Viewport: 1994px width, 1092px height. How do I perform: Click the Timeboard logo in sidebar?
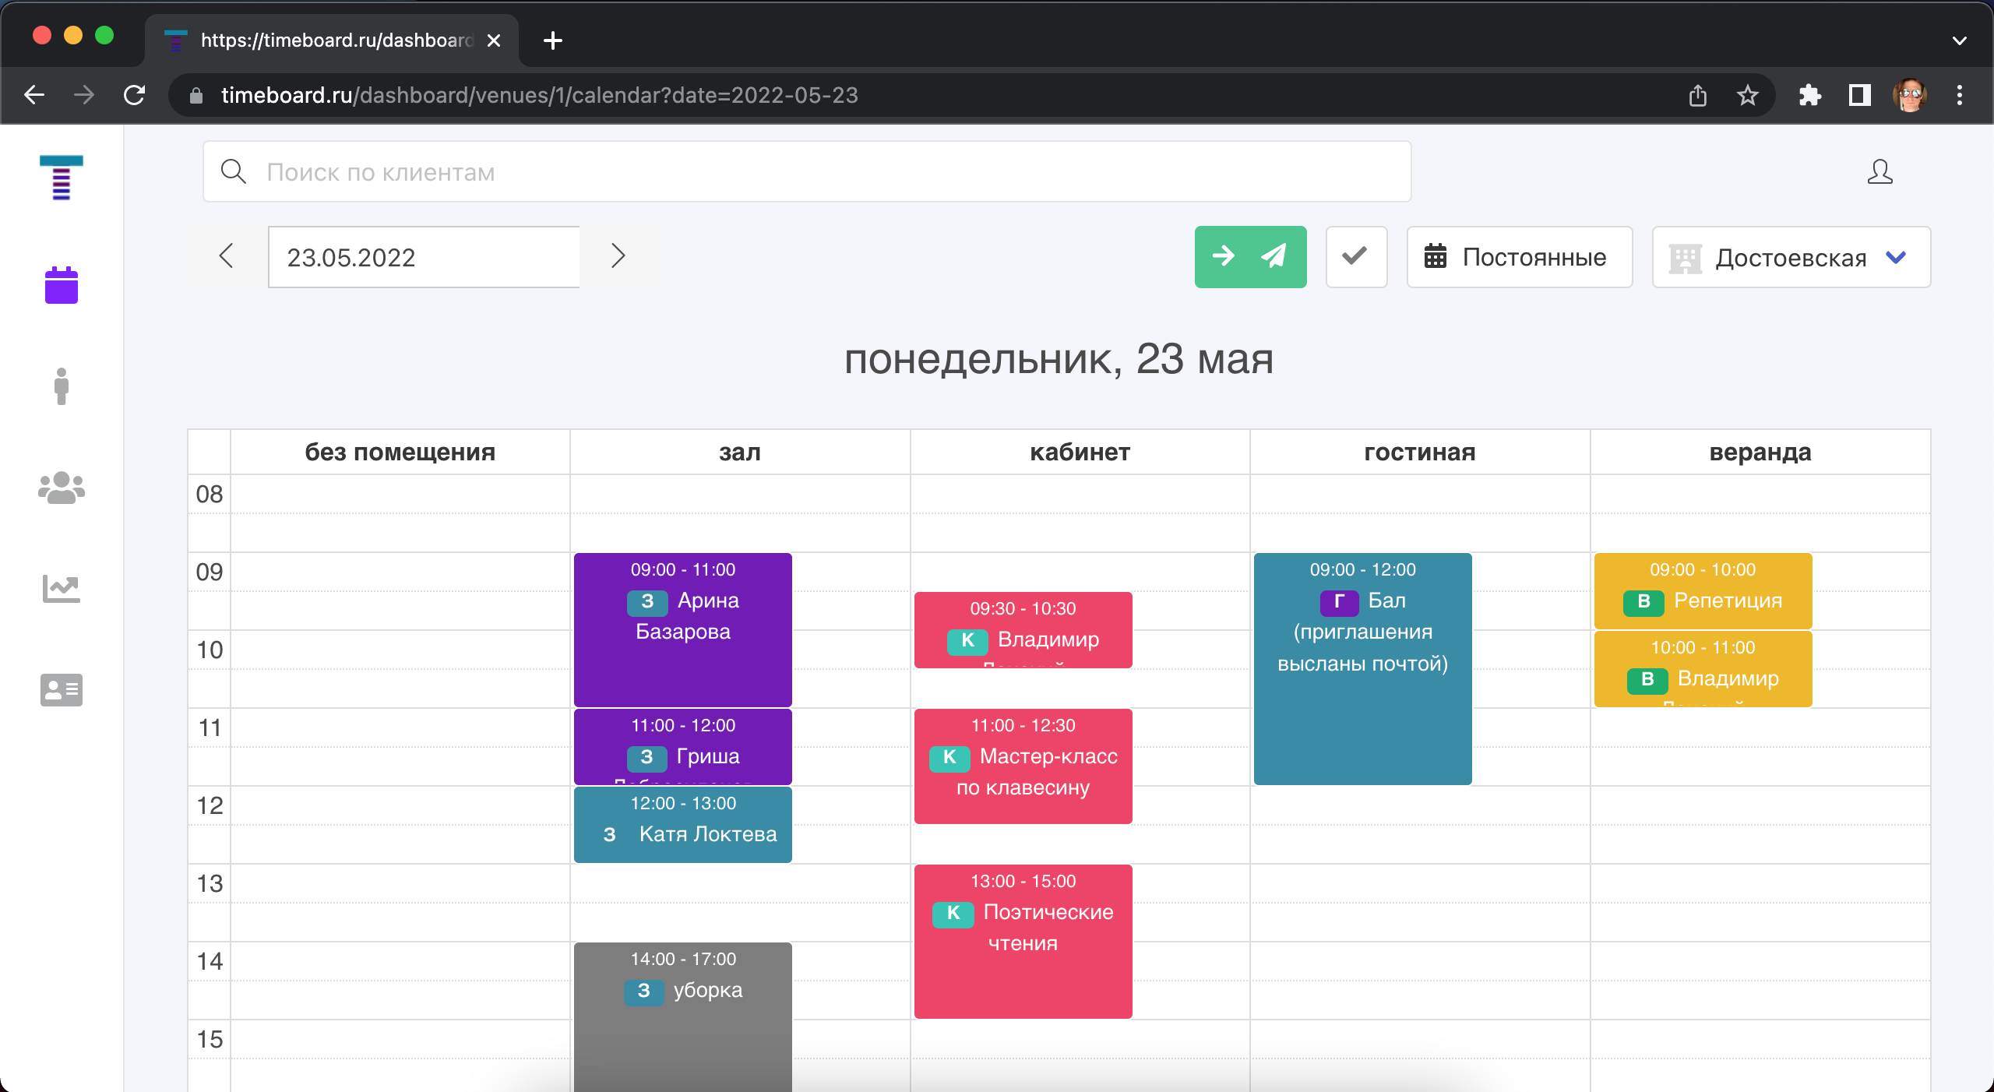(62, 178)
